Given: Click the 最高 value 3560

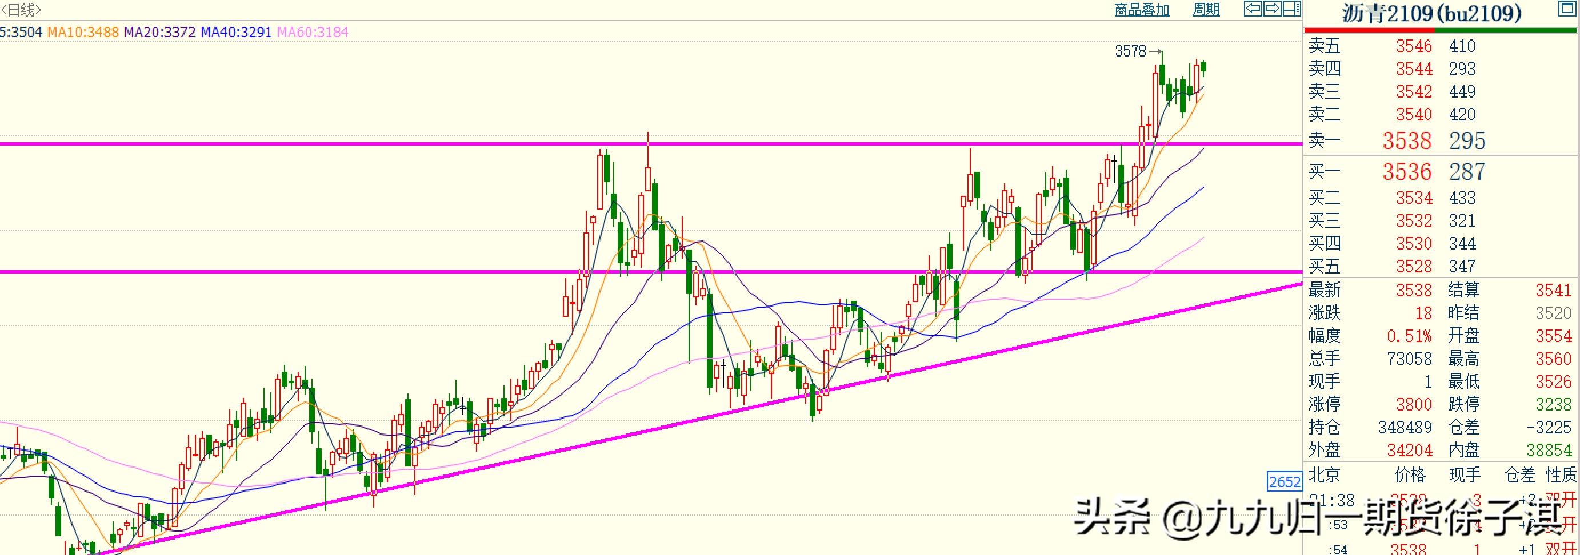Looking at the screenshot, I should click(x=1554, y=359).
